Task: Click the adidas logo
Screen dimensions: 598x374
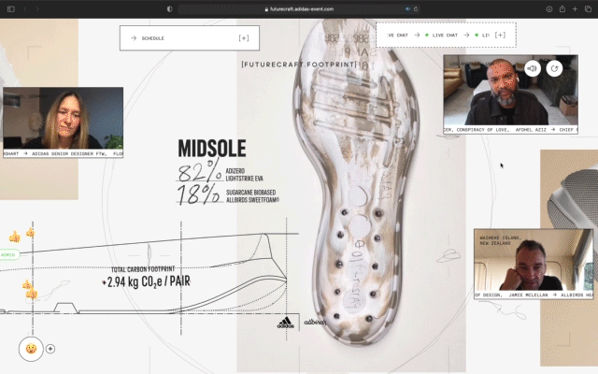Action: pos(285,323)
